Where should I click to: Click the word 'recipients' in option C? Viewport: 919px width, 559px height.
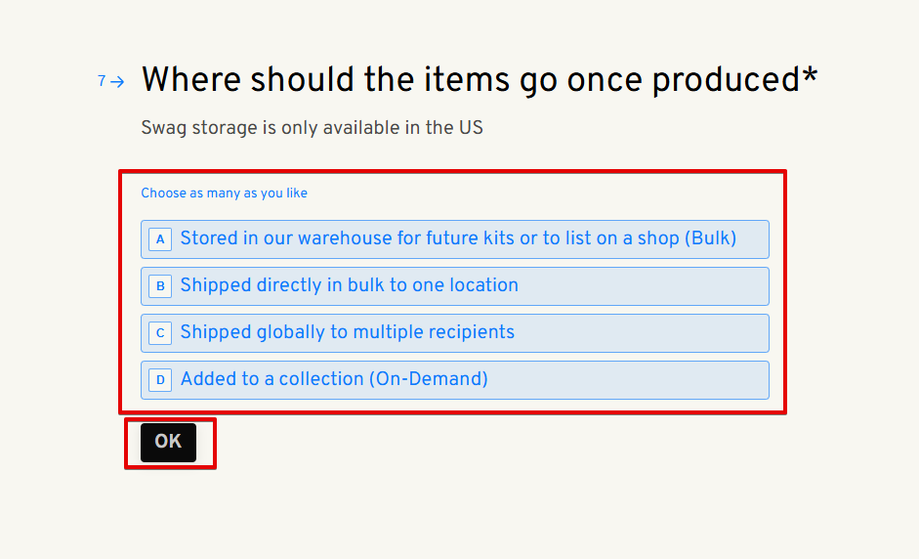(x=466, y=332)
